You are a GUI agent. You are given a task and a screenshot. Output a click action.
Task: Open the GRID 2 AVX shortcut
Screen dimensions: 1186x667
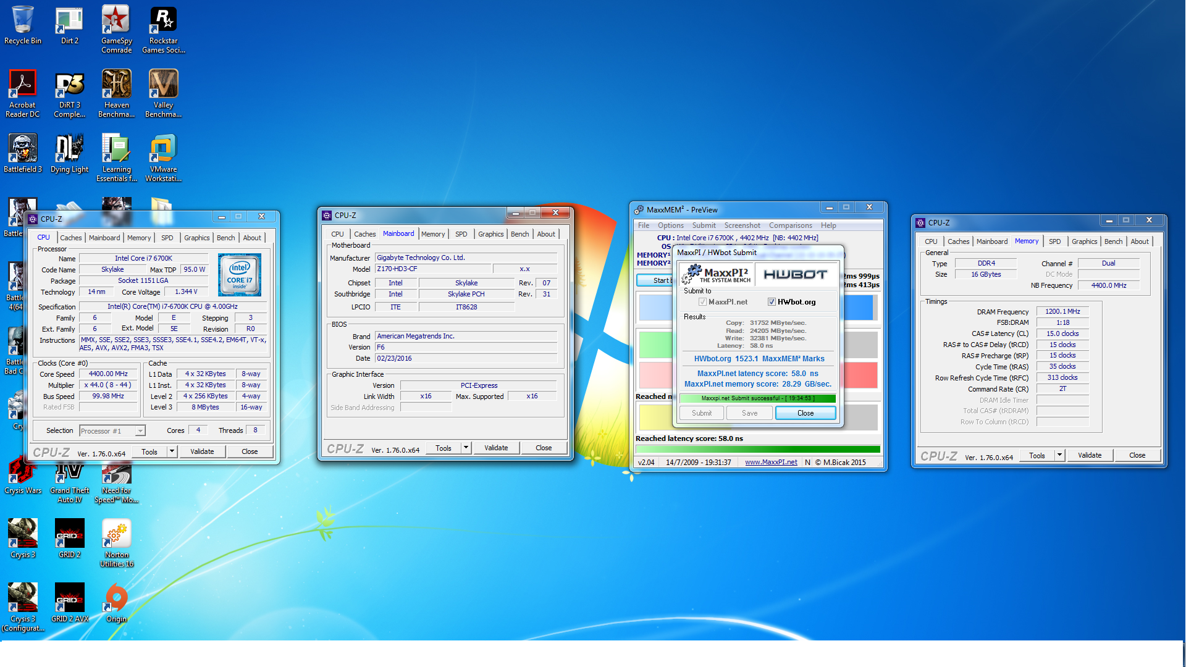pos(69,603)
